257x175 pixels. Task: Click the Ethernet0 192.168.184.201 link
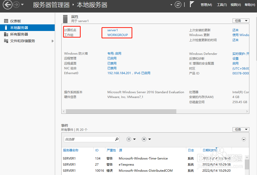(129, 73)
